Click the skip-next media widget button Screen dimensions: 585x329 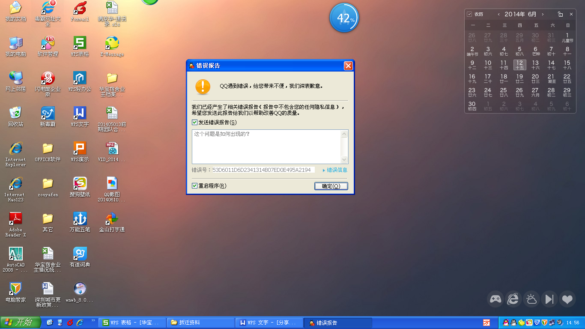point(549,299)
